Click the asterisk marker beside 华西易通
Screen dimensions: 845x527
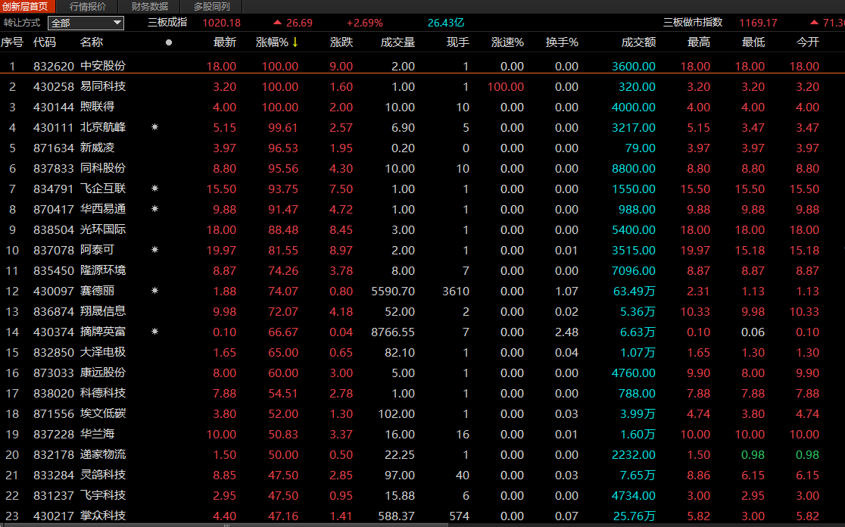(x=155, y=209)
